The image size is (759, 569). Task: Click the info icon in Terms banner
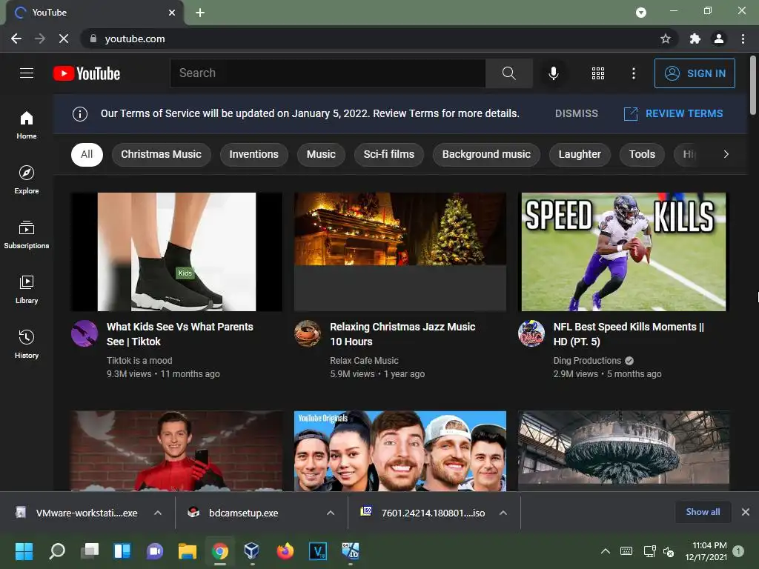point(80,113)
